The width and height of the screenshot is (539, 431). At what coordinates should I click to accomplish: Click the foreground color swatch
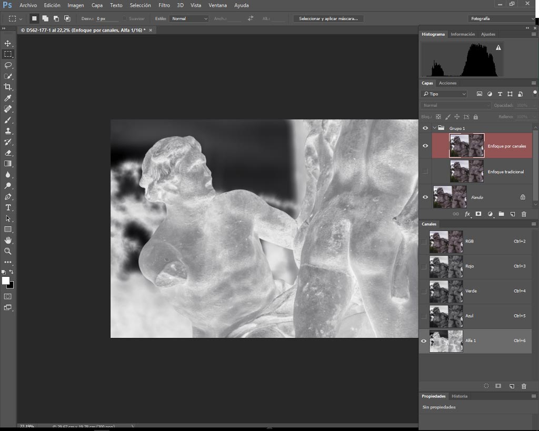pos(5,281)
